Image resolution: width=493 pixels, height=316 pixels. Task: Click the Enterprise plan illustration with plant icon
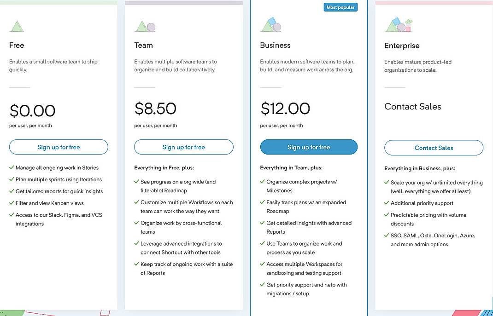tap(398, 26)
